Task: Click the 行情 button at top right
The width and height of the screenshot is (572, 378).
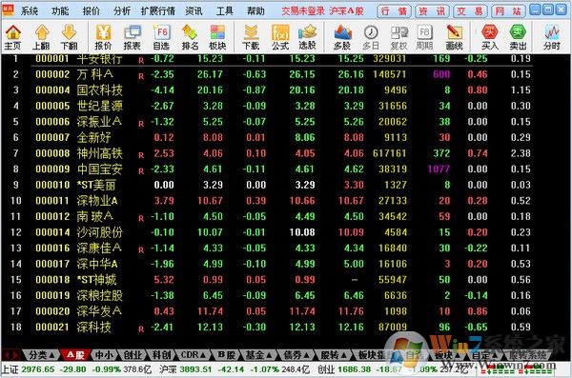Action: pos(394,11)
